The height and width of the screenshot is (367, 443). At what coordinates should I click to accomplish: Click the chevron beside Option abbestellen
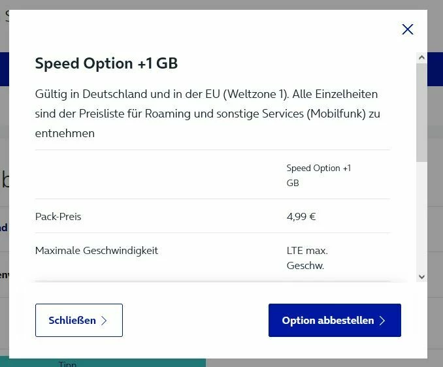(x=383, y=321)
